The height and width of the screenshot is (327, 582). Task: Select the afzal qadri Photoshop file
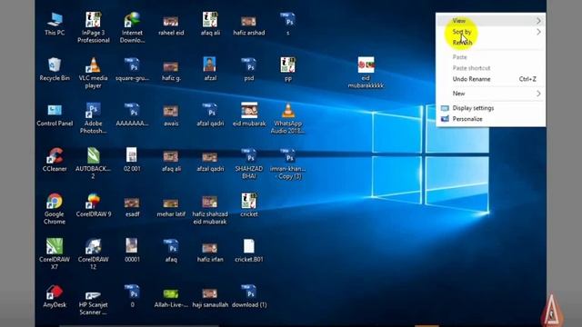coord(210,115)
